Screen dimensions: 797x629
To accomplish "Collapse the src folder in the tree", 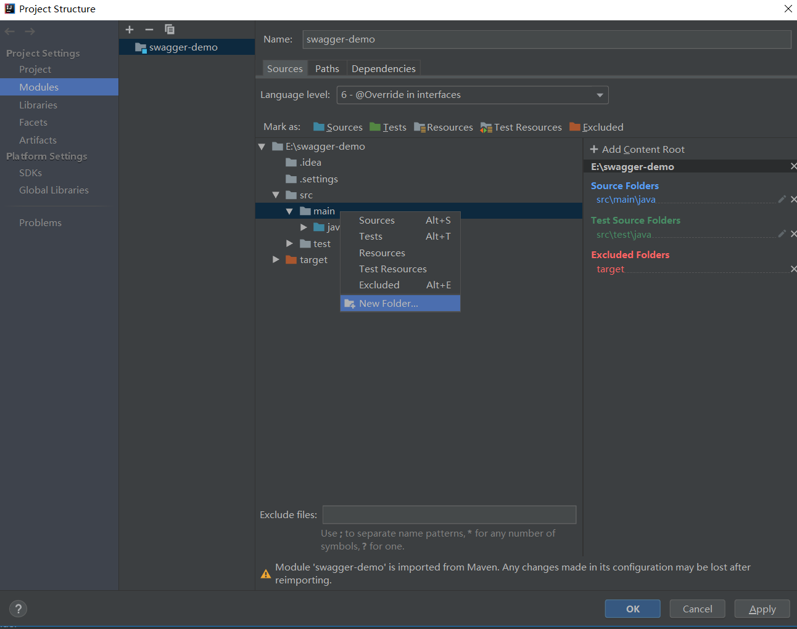I will (x=276, y=194).
